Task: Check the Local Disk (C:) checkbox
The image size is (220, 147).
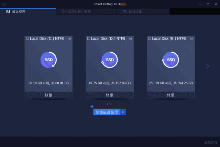Action: (27, 39)
